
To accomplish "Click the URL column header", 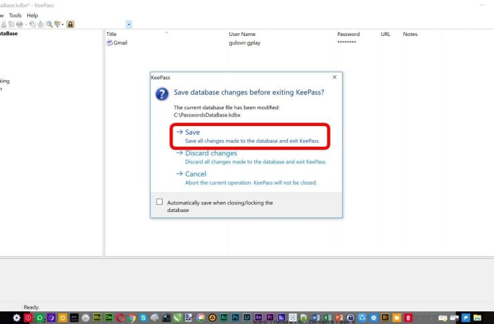I will (385, 34).
